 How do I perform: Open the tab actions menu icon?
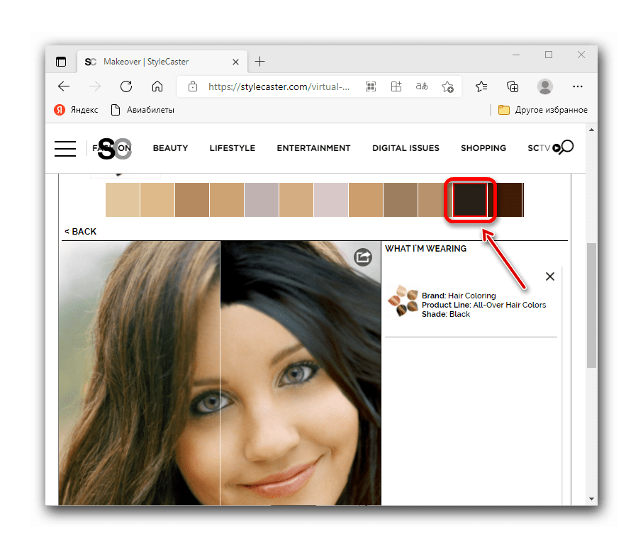pos(61,62)
